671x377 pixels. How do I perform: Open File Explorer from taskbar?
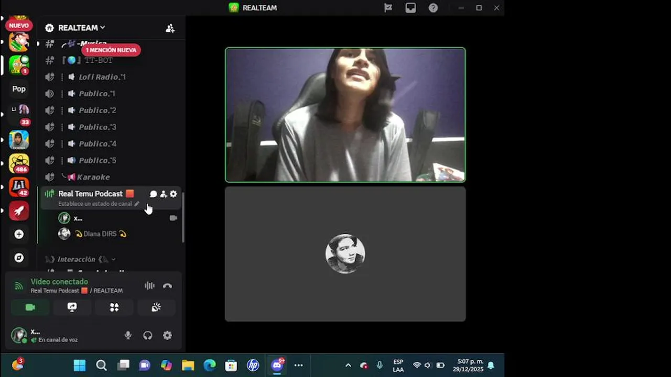pyautogui.click(x=188, y=365)
